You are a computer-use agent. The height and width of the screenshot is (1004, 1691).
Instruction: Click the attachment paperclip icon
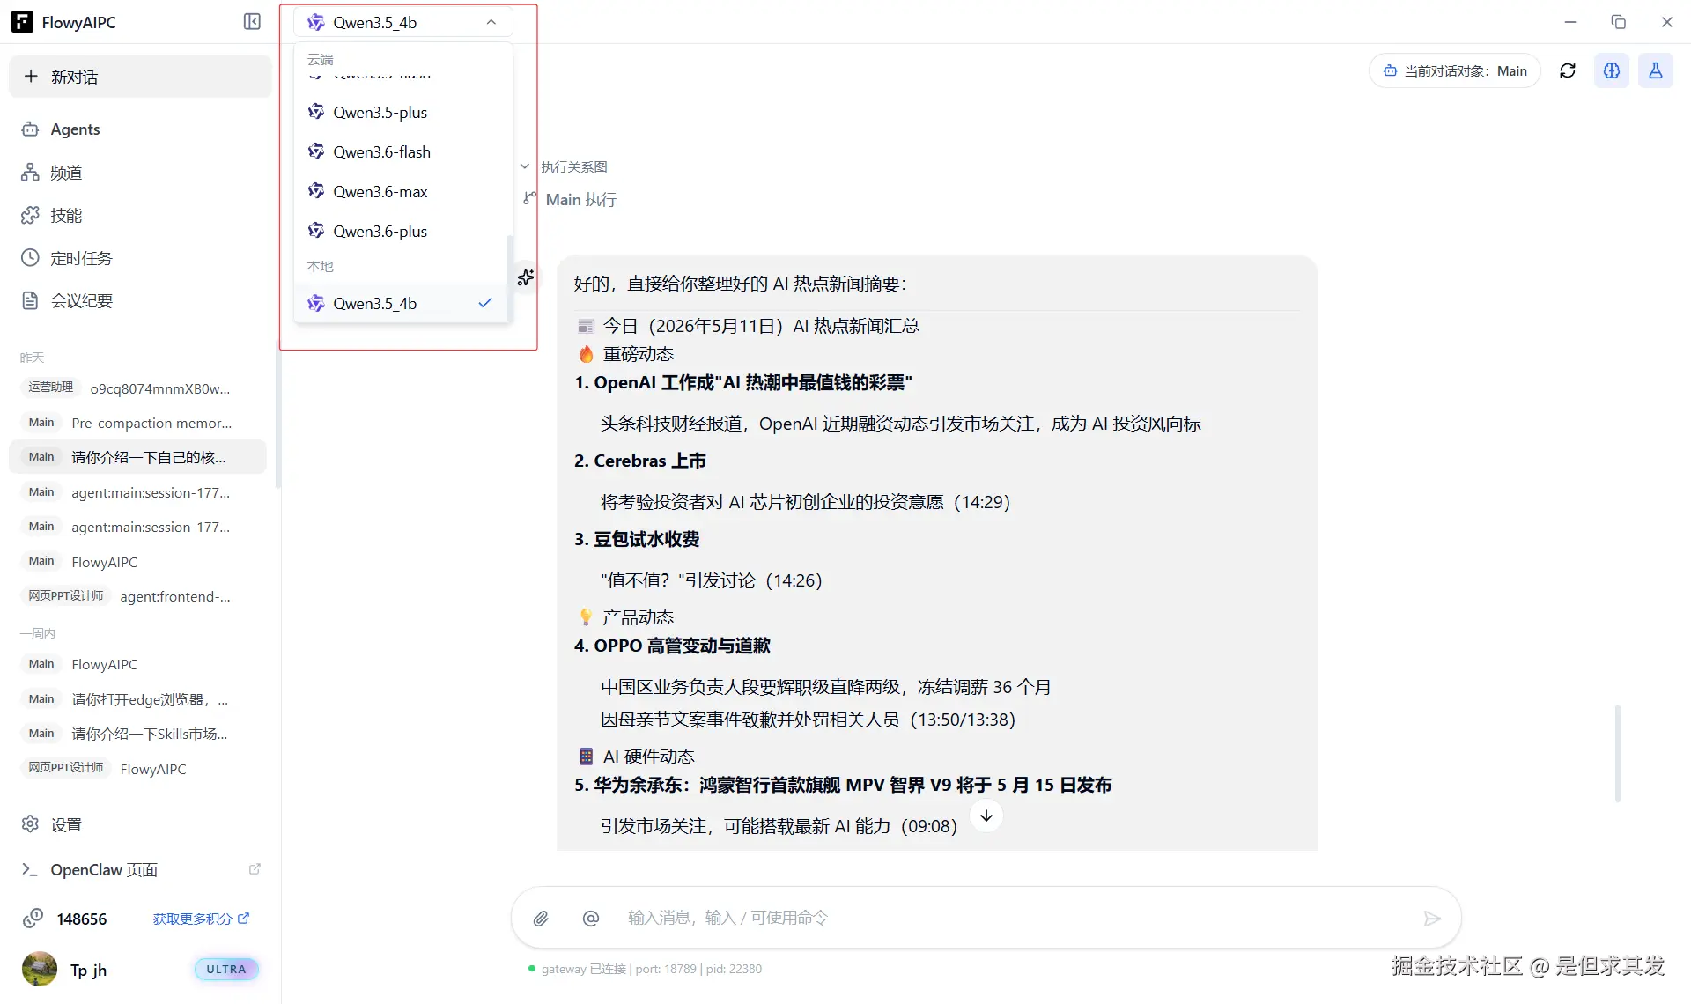coord(541,919)
